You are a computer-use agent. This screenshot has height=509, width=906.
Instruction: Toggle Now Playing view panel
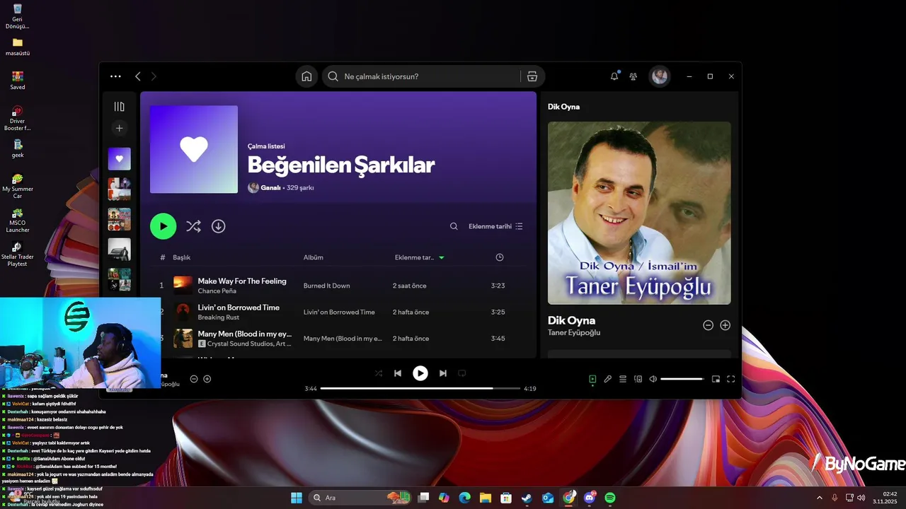pyautogui.click(x=592, y=379)
